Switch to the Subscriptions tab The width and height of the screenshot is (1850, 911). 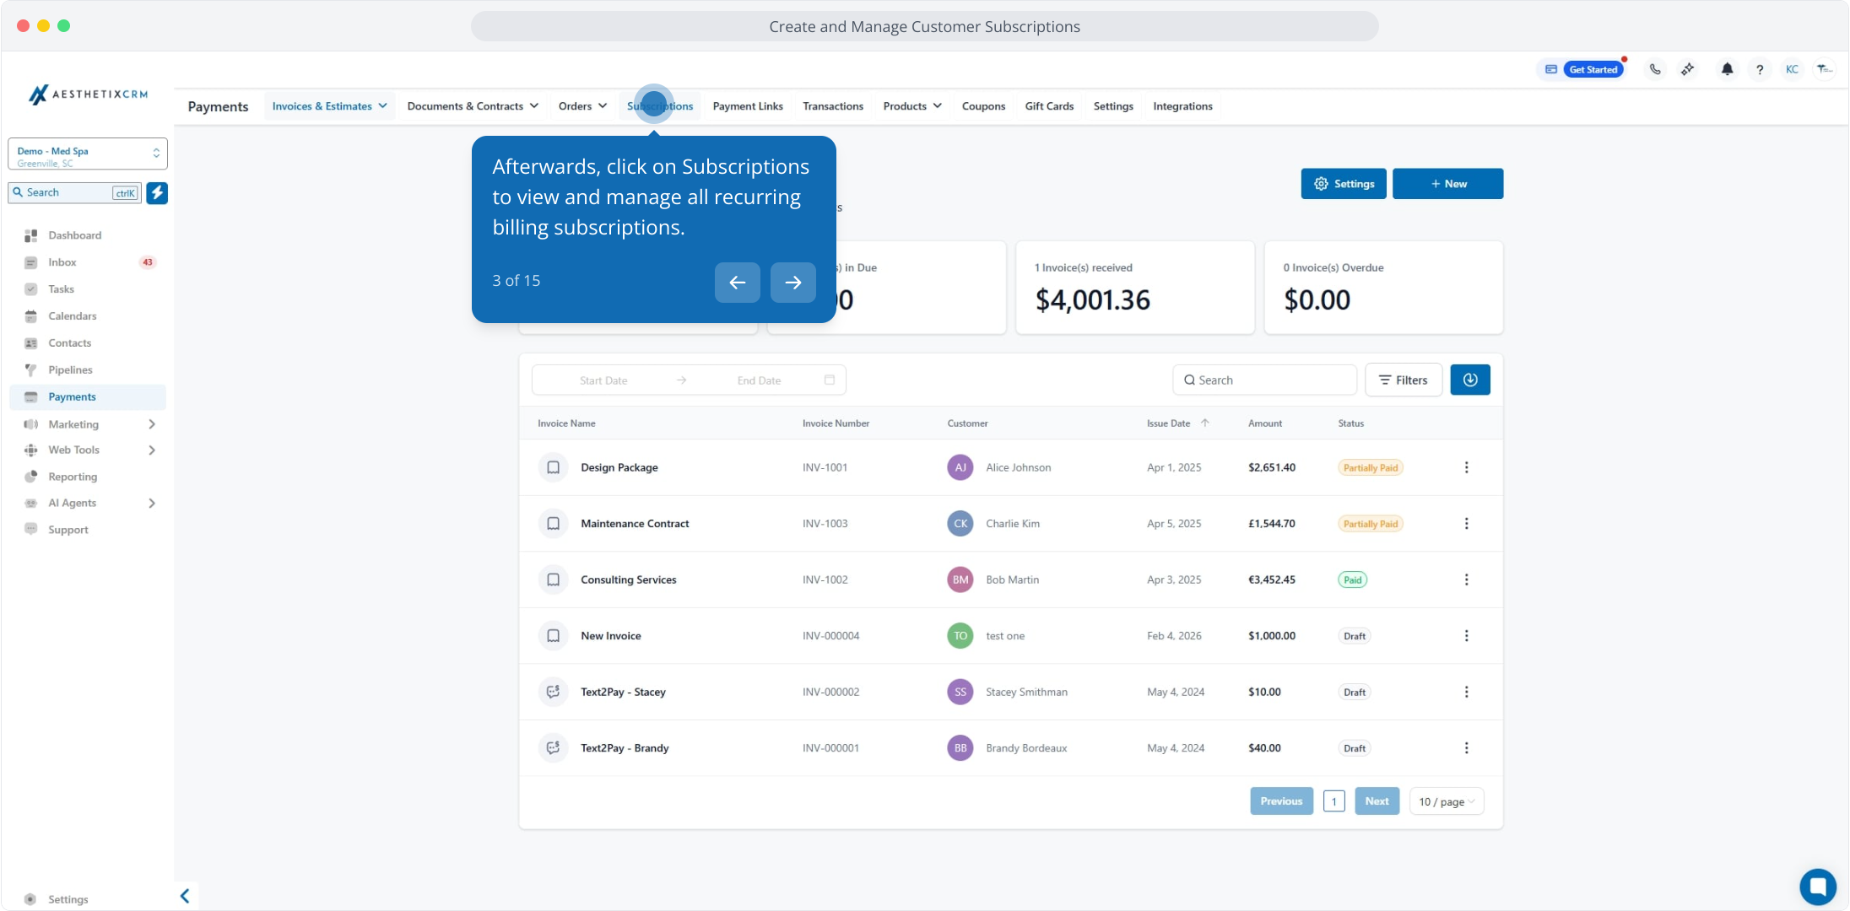tap(660, 106)
